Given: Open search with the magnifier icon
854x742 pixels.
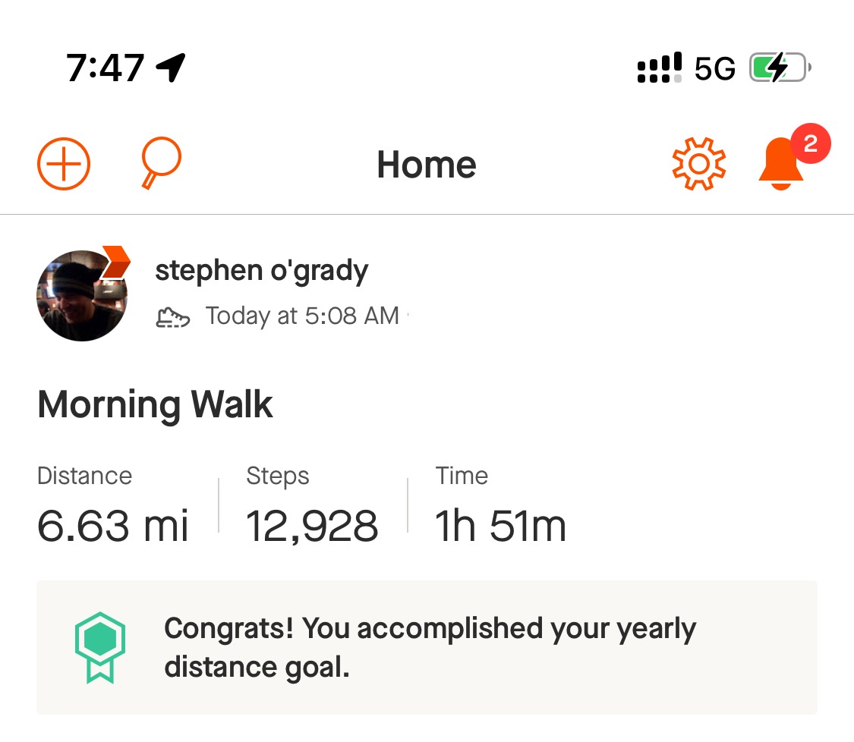Looking at the screenshot, I should pos(160,162).
